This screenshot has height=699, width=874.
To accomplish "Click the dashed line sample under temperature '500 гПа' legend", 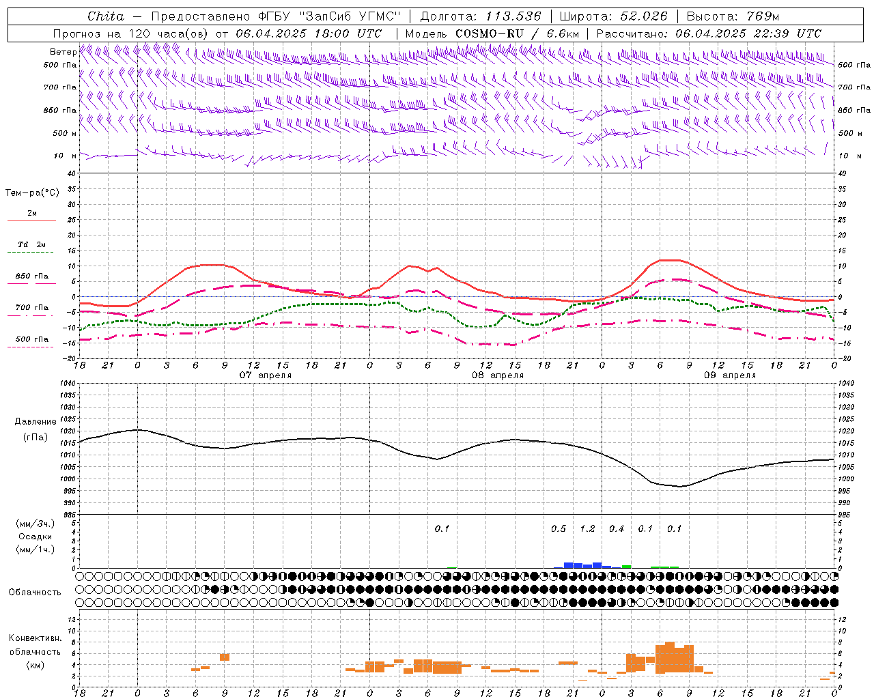I will (30, 347).
